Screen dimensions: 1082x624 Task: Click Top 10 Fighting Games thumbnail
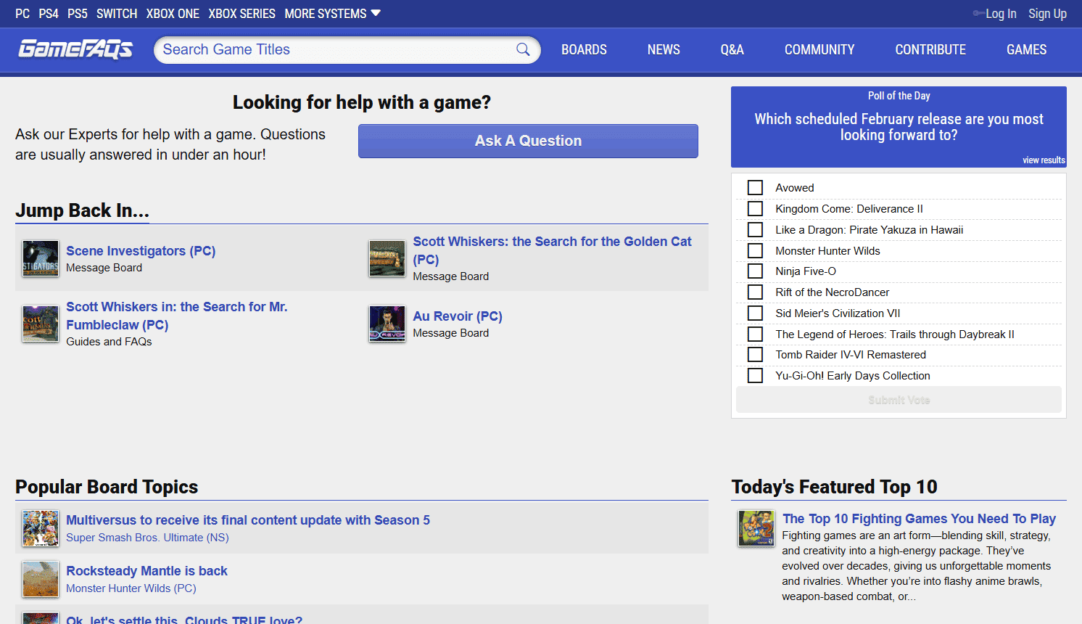point(756,528)
